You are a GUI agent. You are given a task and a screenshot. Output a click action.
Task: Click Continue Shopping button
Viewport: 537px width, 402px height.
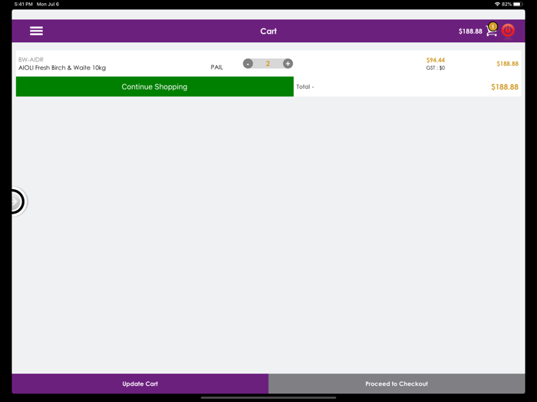point(154,87)
